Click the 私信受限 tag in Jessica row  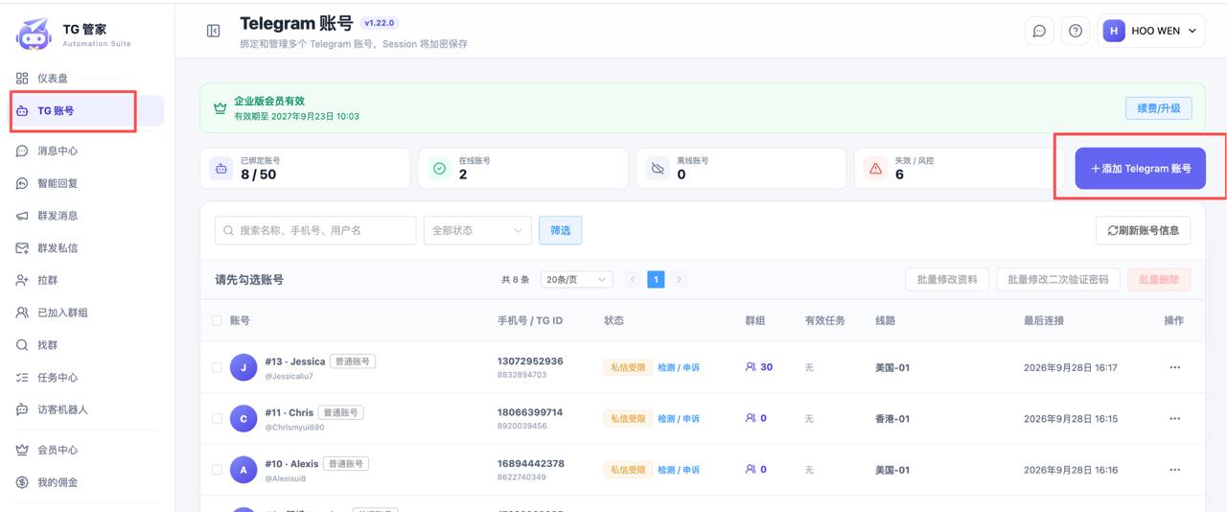[628, 367]
